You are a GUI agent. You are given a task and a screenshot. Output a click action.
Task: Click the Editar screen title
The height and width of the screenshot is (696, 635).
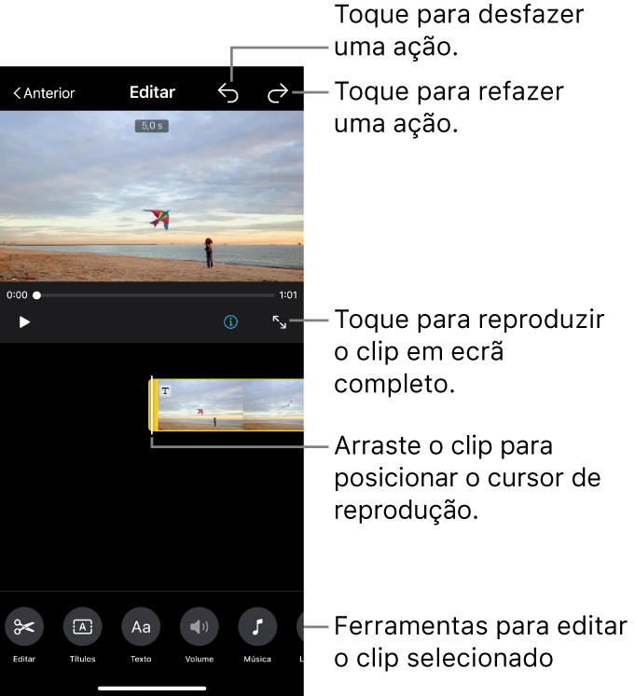point(152,92)
